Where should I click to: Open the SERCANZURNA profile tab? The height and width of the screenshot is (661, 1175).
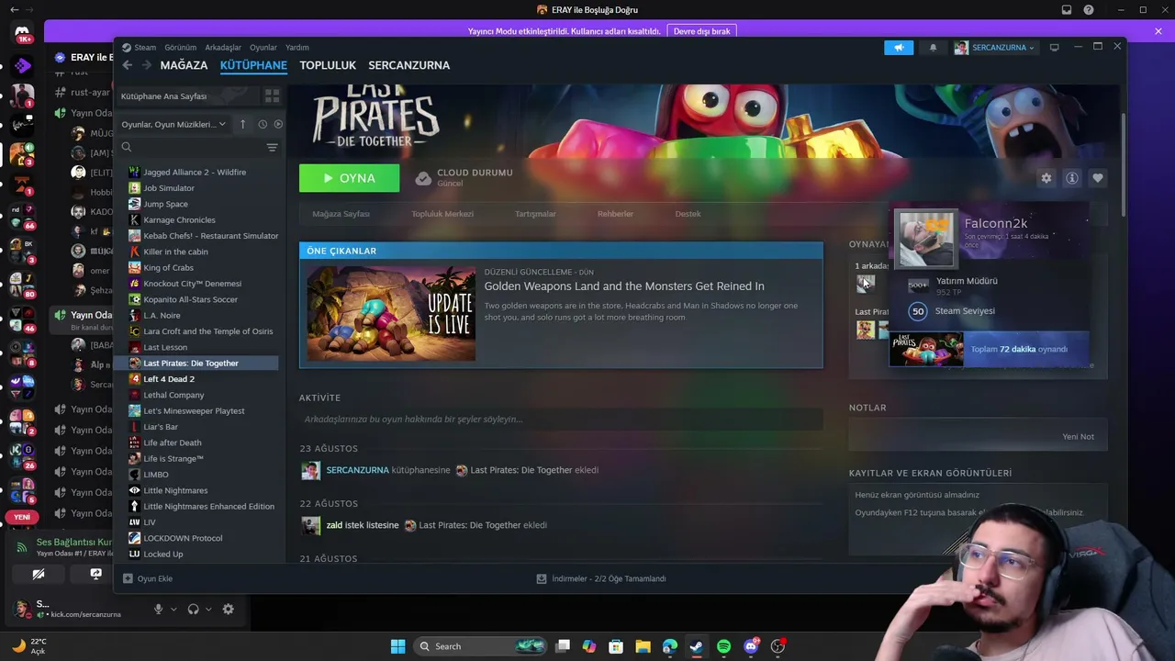(x=409, y=65)
